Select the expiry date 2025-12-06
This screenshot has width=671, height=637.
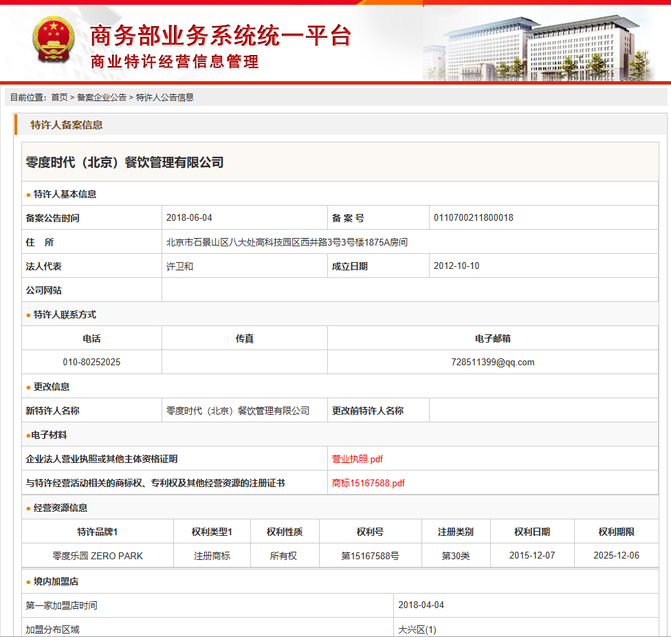point(617,555)
